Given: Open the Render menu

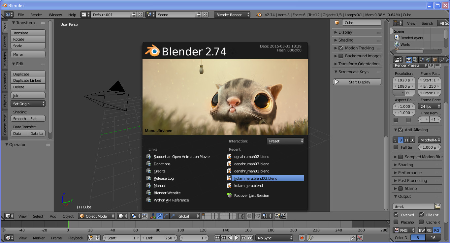Looking at the screenshot, I should [x=36, y=15].
